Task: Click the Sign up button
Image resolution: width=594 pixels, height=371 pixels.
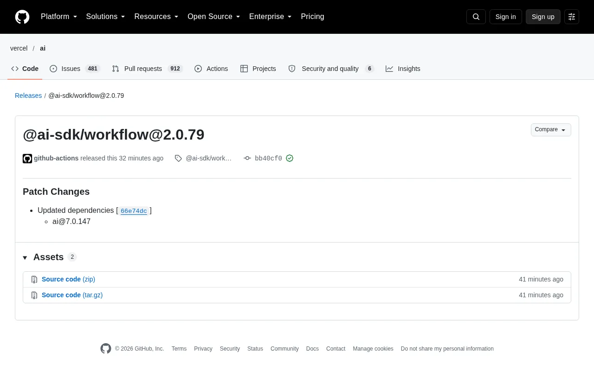Action: pyautogui.click(x=543, y=17)
